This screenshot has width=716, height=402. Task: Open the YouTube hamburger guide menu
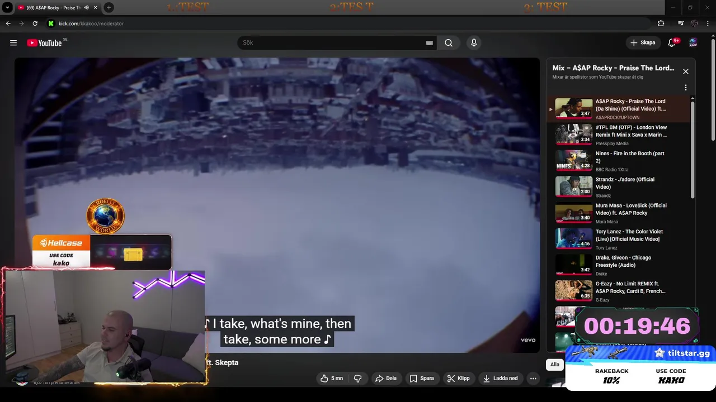(x=13, y=43)
